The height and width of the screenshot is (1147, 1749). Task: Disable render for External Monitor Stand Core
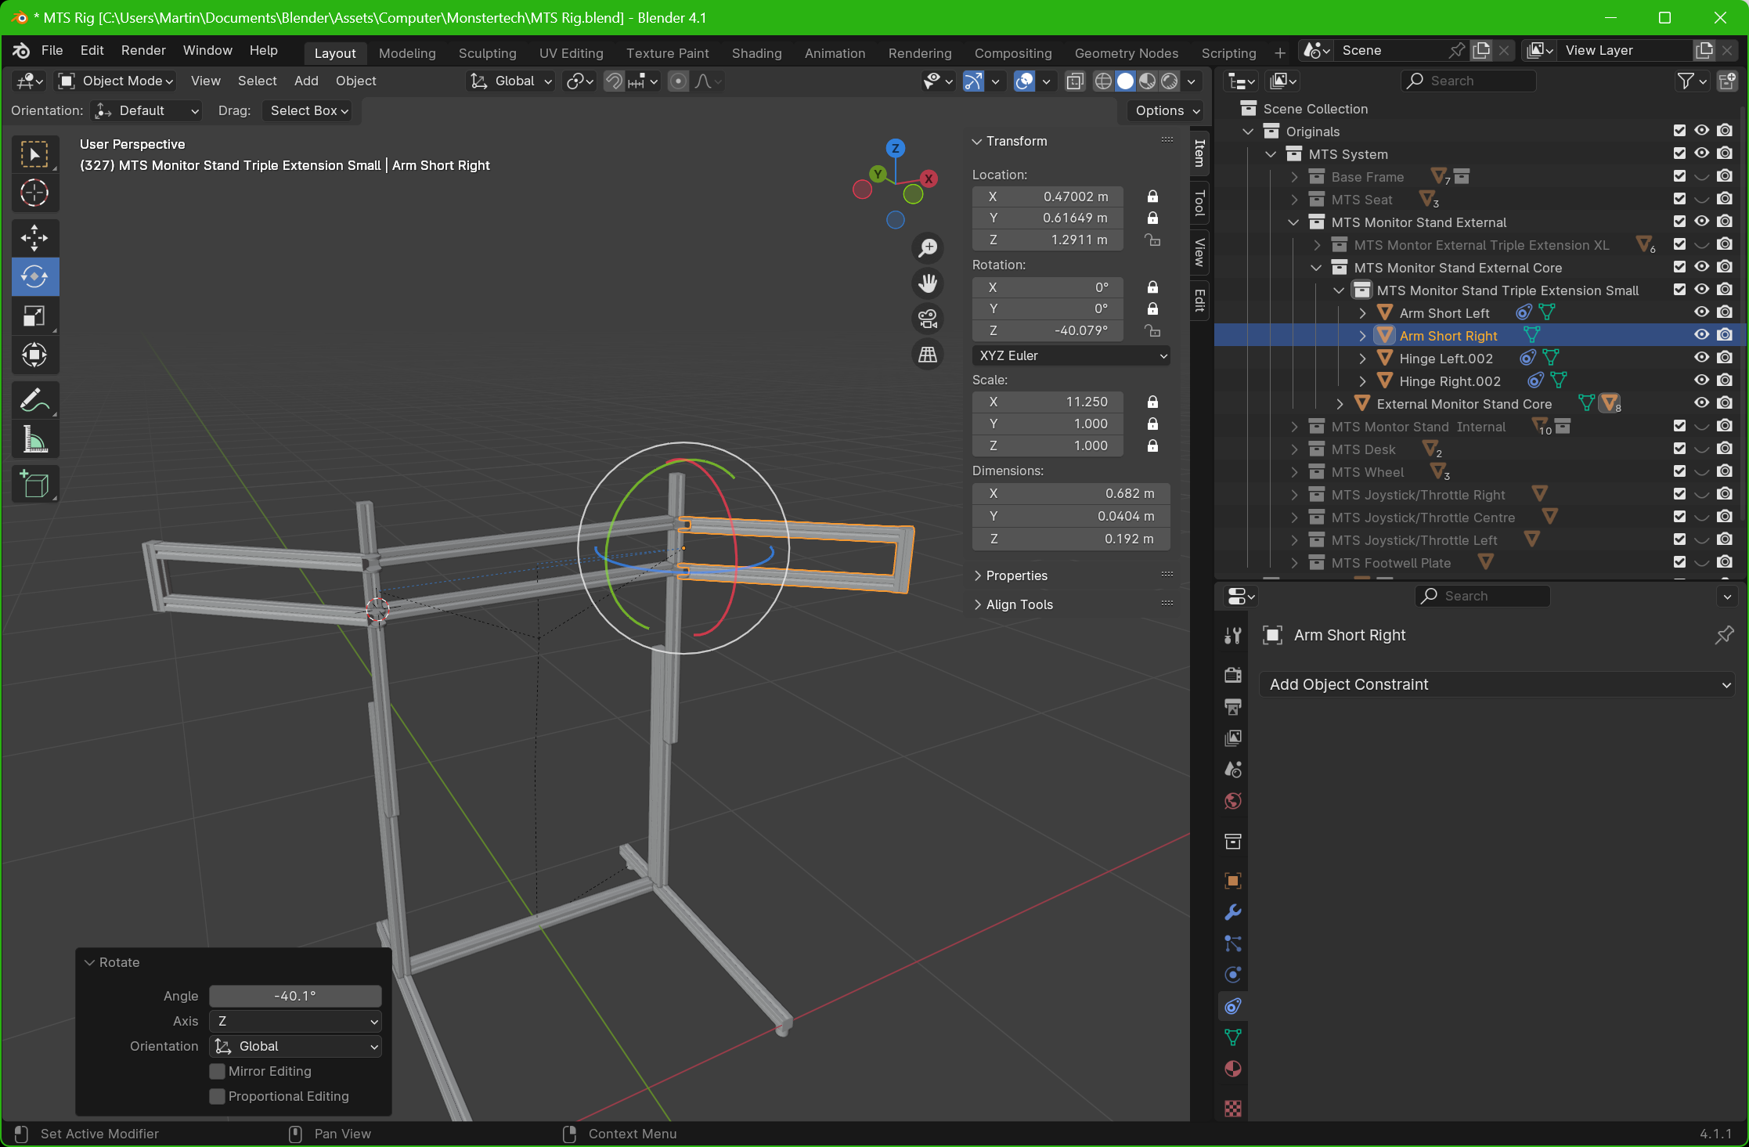pos(1725,403)
